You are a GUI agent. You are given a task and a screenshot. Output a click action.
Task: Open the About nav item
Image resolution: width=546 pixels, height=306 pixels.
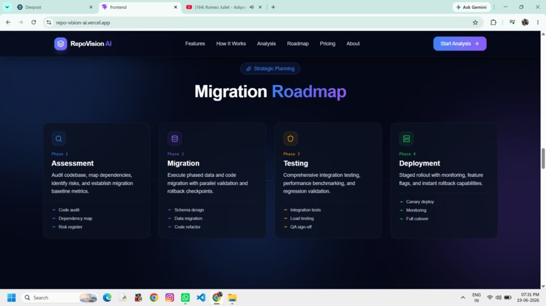[x=353, y=44]
